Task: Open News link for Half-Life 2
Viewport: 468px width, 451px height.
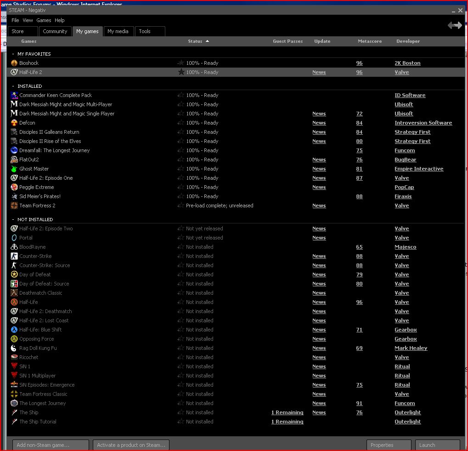Action: click(x=319, y=72)
